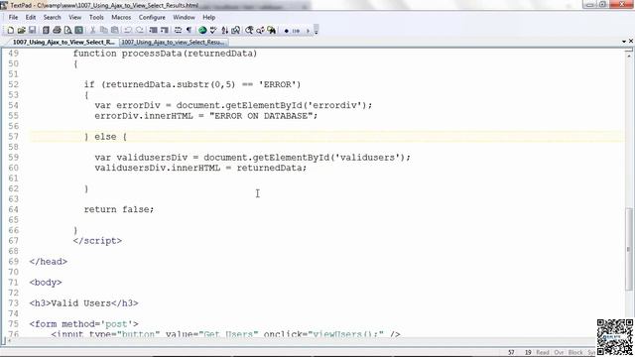Save the file with the floppy icon
635x357 pixels.
[33, 31]
